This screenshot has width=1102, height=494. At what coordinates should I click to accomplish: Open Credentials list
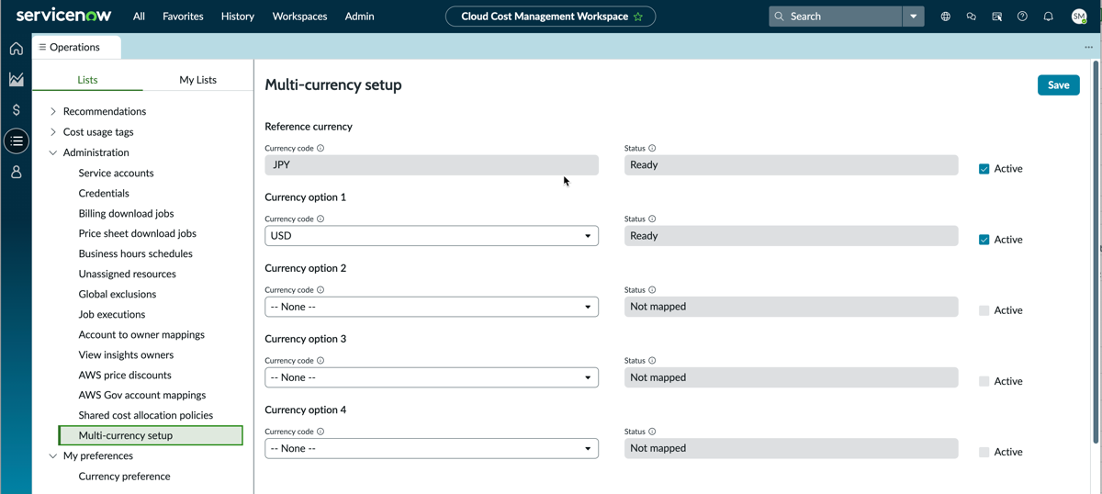click(x=104, y=193)
